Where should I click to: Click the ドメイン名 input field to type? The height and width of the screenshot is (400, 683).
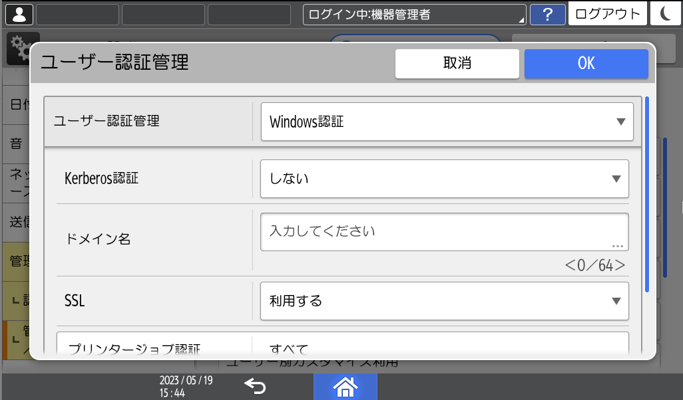tap(399, 229)
